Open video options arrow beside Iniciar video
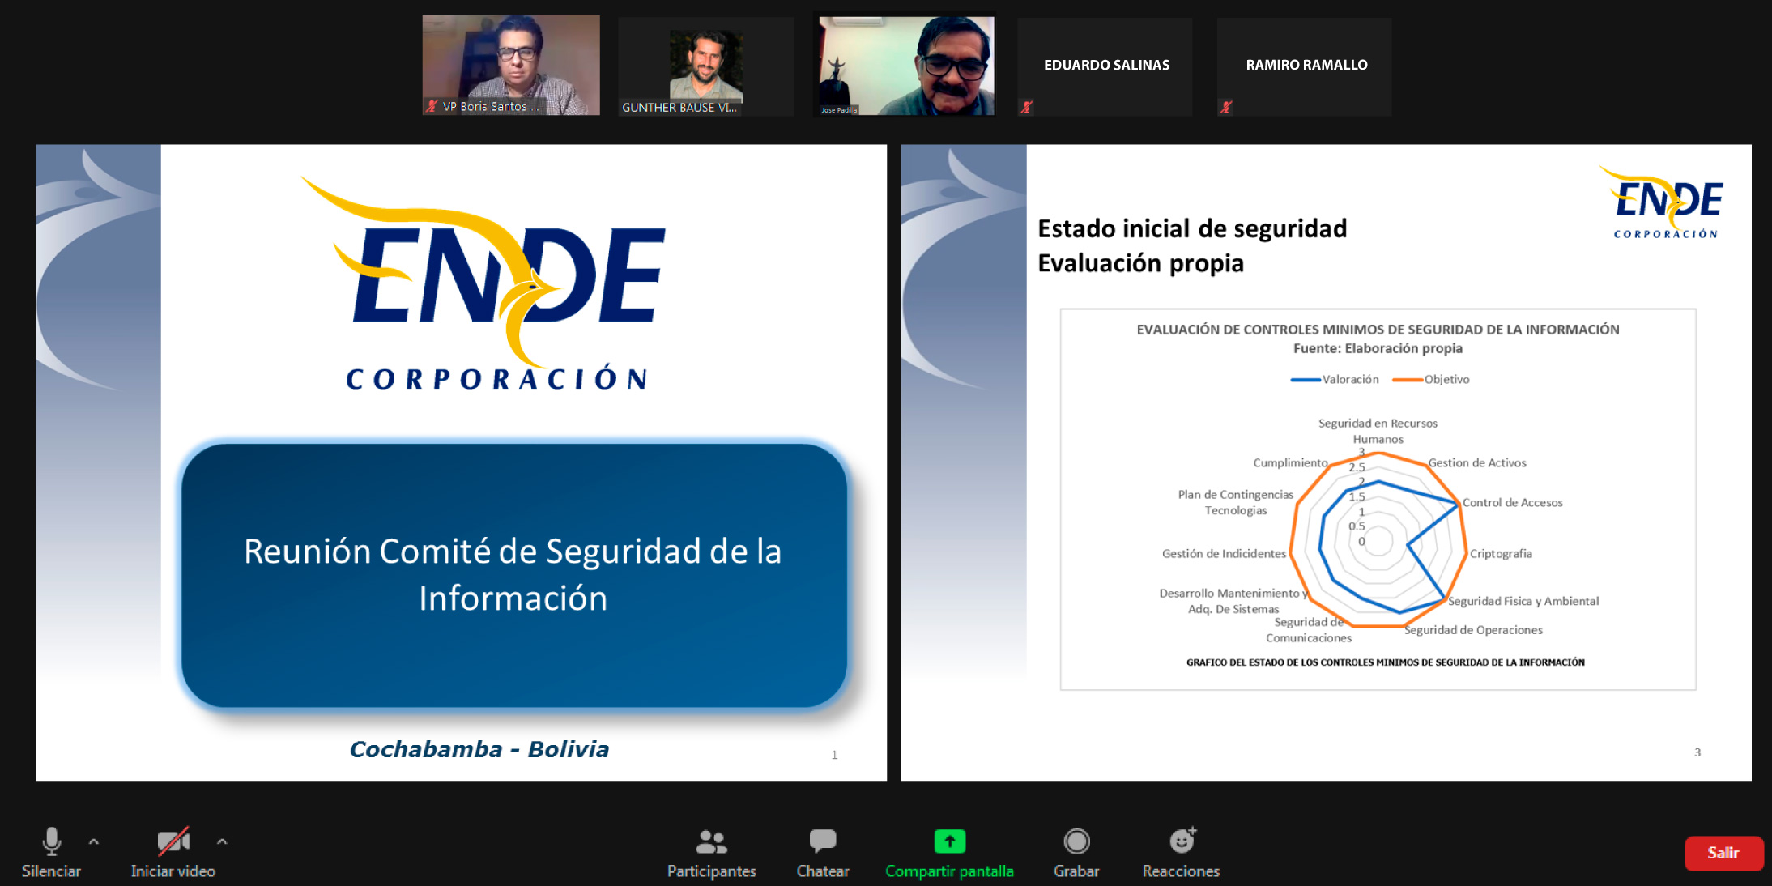The image size is (1772, 886). pos(222,842)
